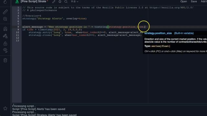The width and height of the screenshot is (207, 116).
Task: Add script to favorites via star
Action: click(60, 2)
